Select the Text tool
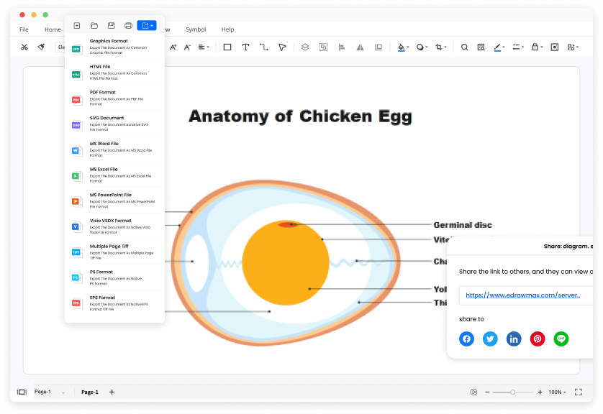This screenshot has width=603, height=414. pyautogui.click(x=245, y=47)
